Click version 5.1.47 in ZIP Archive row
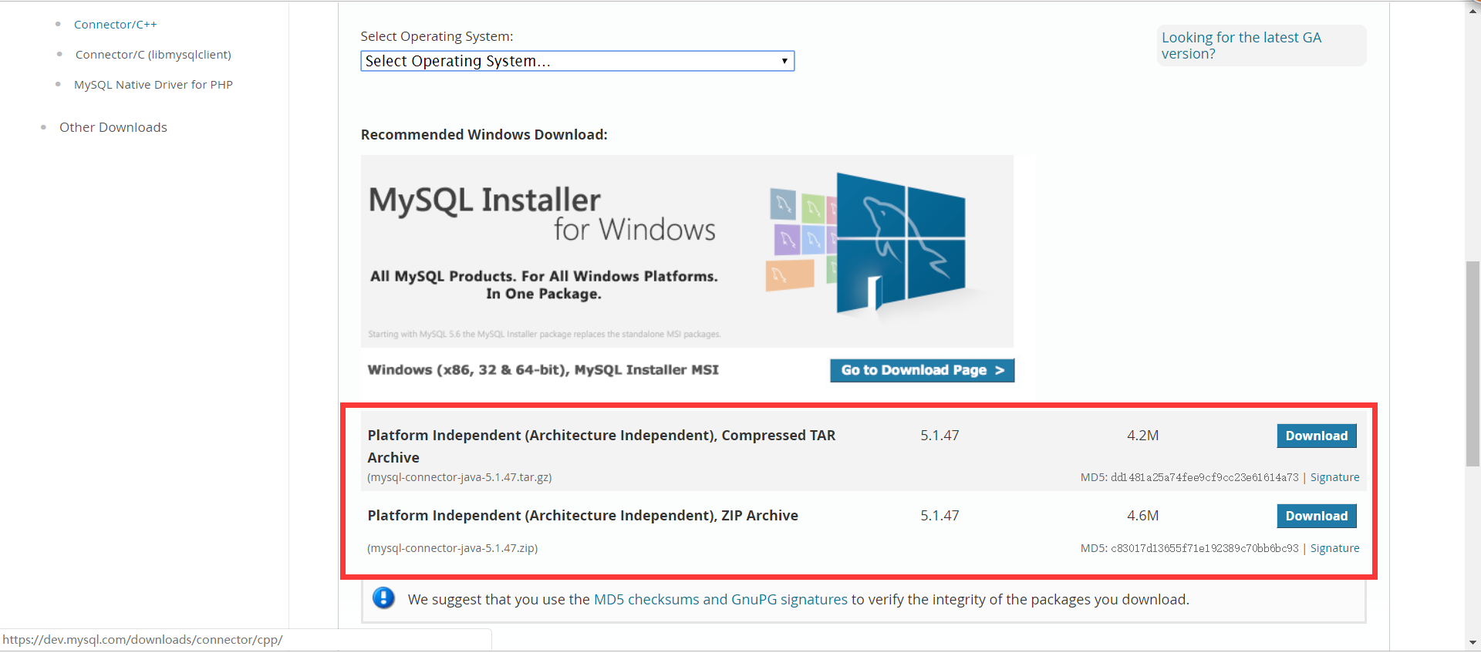The image size is (1481, 653). [940, 516]
